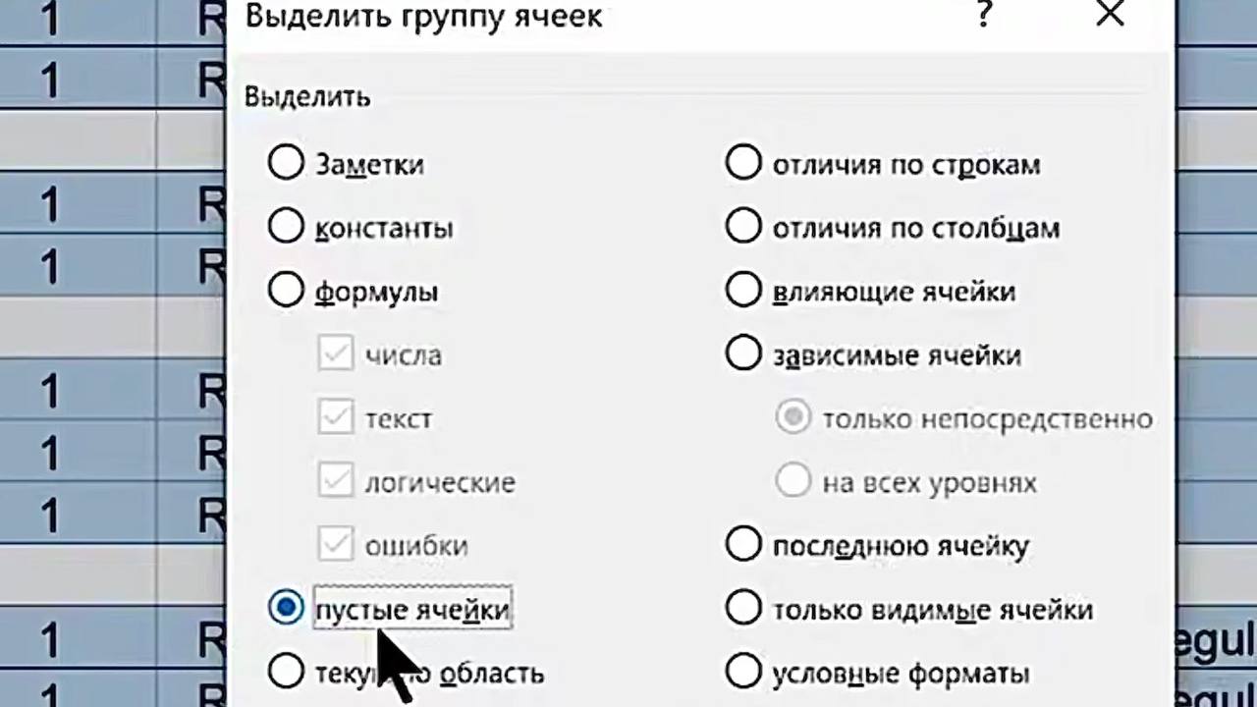Choose the формулы radio button
The image size is (1257, 707).
click(x=286, y=291)
